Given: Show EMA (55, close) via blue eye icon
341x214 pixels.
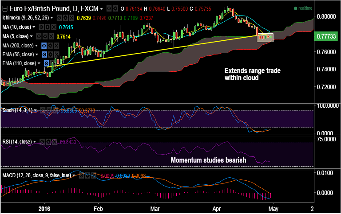Looking at the screenshot, I should point(44,54).
